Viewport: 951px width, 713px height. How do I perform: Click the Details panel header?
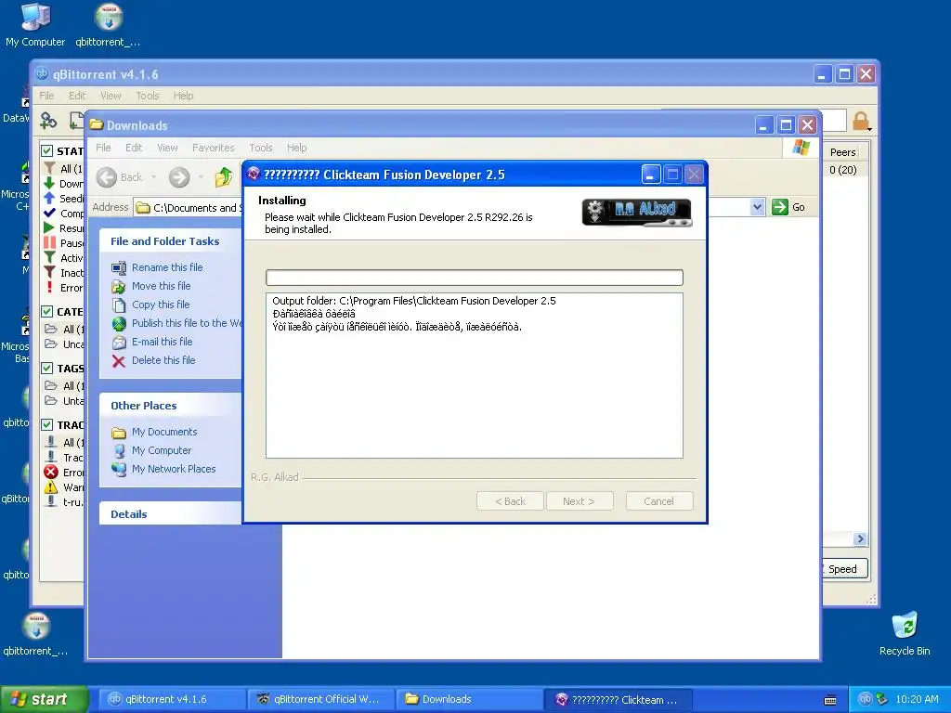(x=171, y=513)
